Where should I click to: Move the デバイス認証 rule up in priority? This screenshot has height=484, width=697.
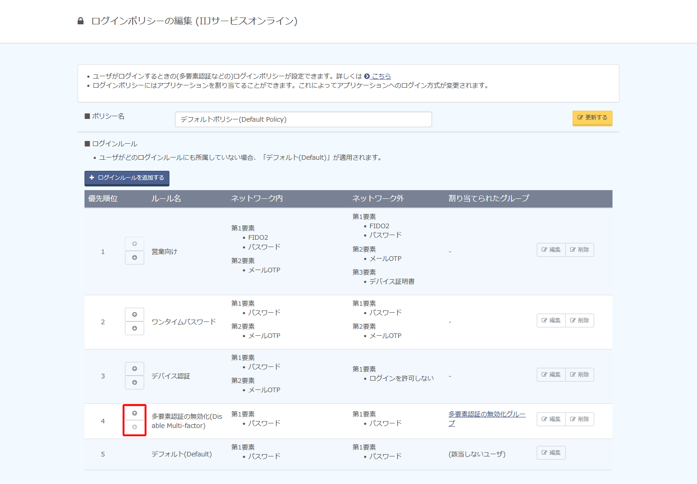click(x=135, y=369)
